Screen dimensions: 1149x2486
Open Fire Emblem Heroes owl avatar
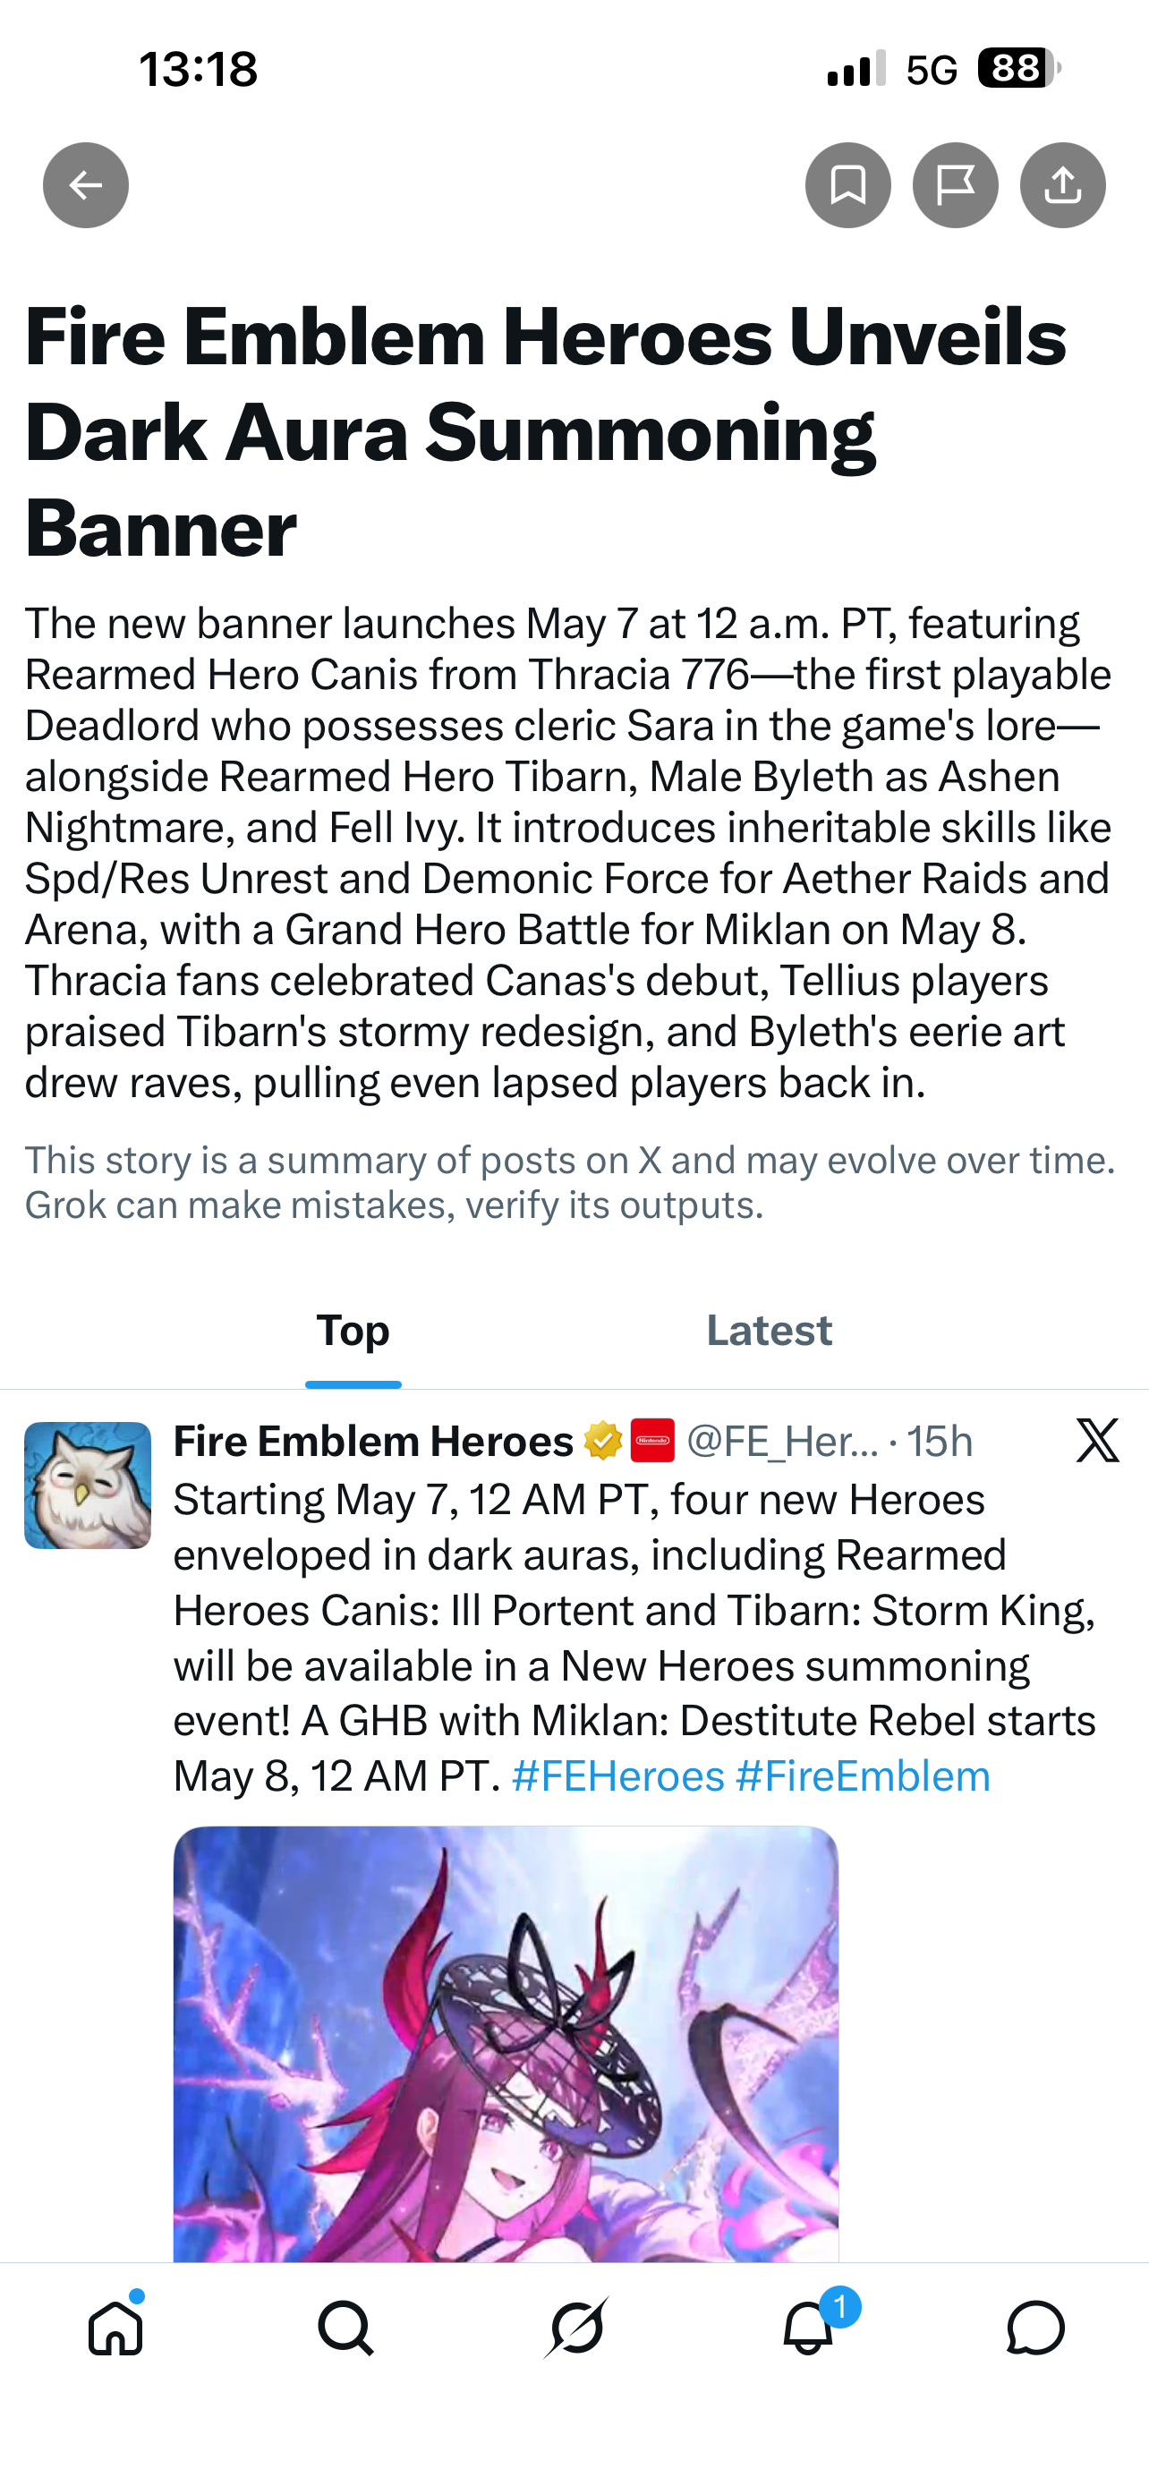point(88,1486)
